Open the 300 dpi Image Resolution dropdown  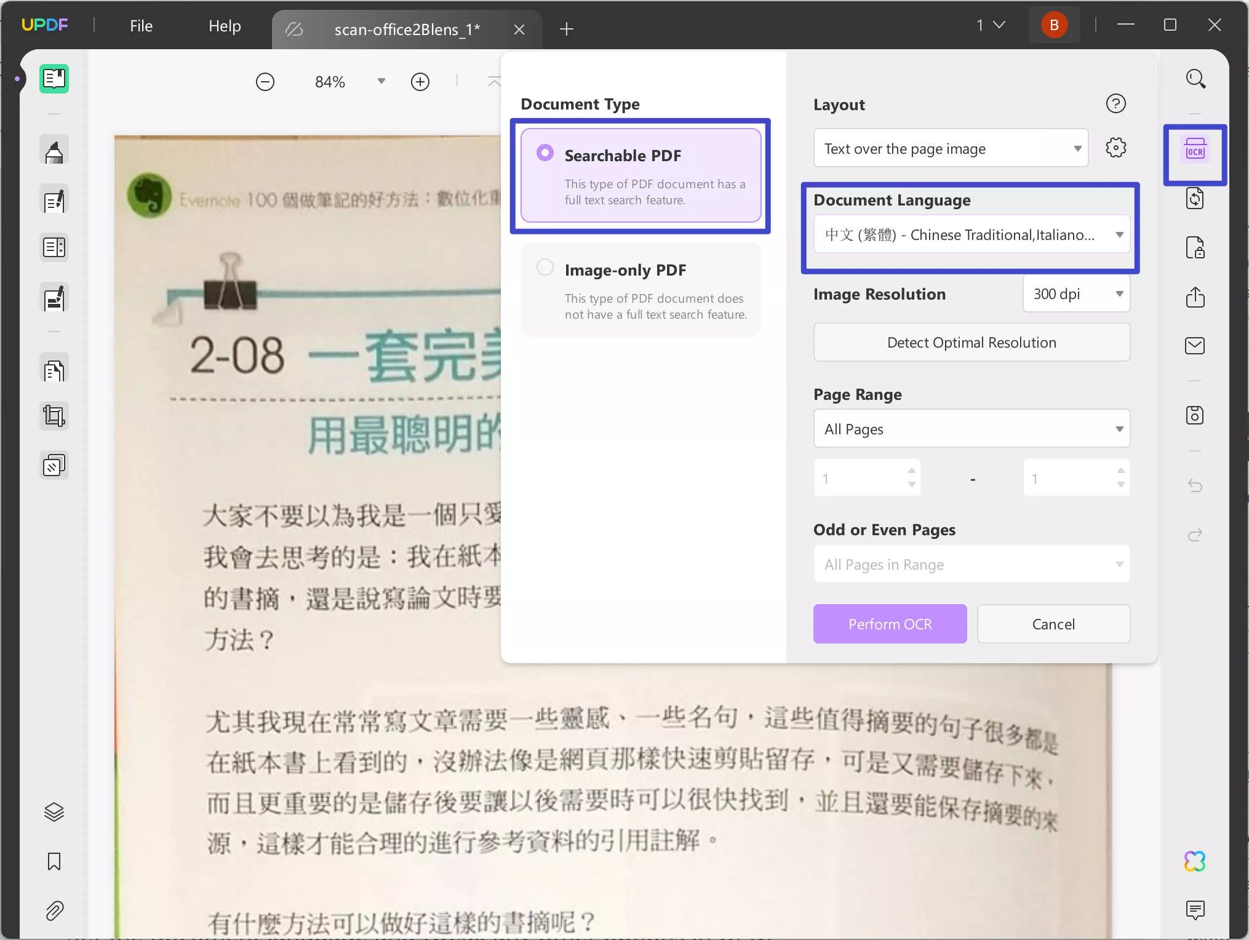[1076, 294]
